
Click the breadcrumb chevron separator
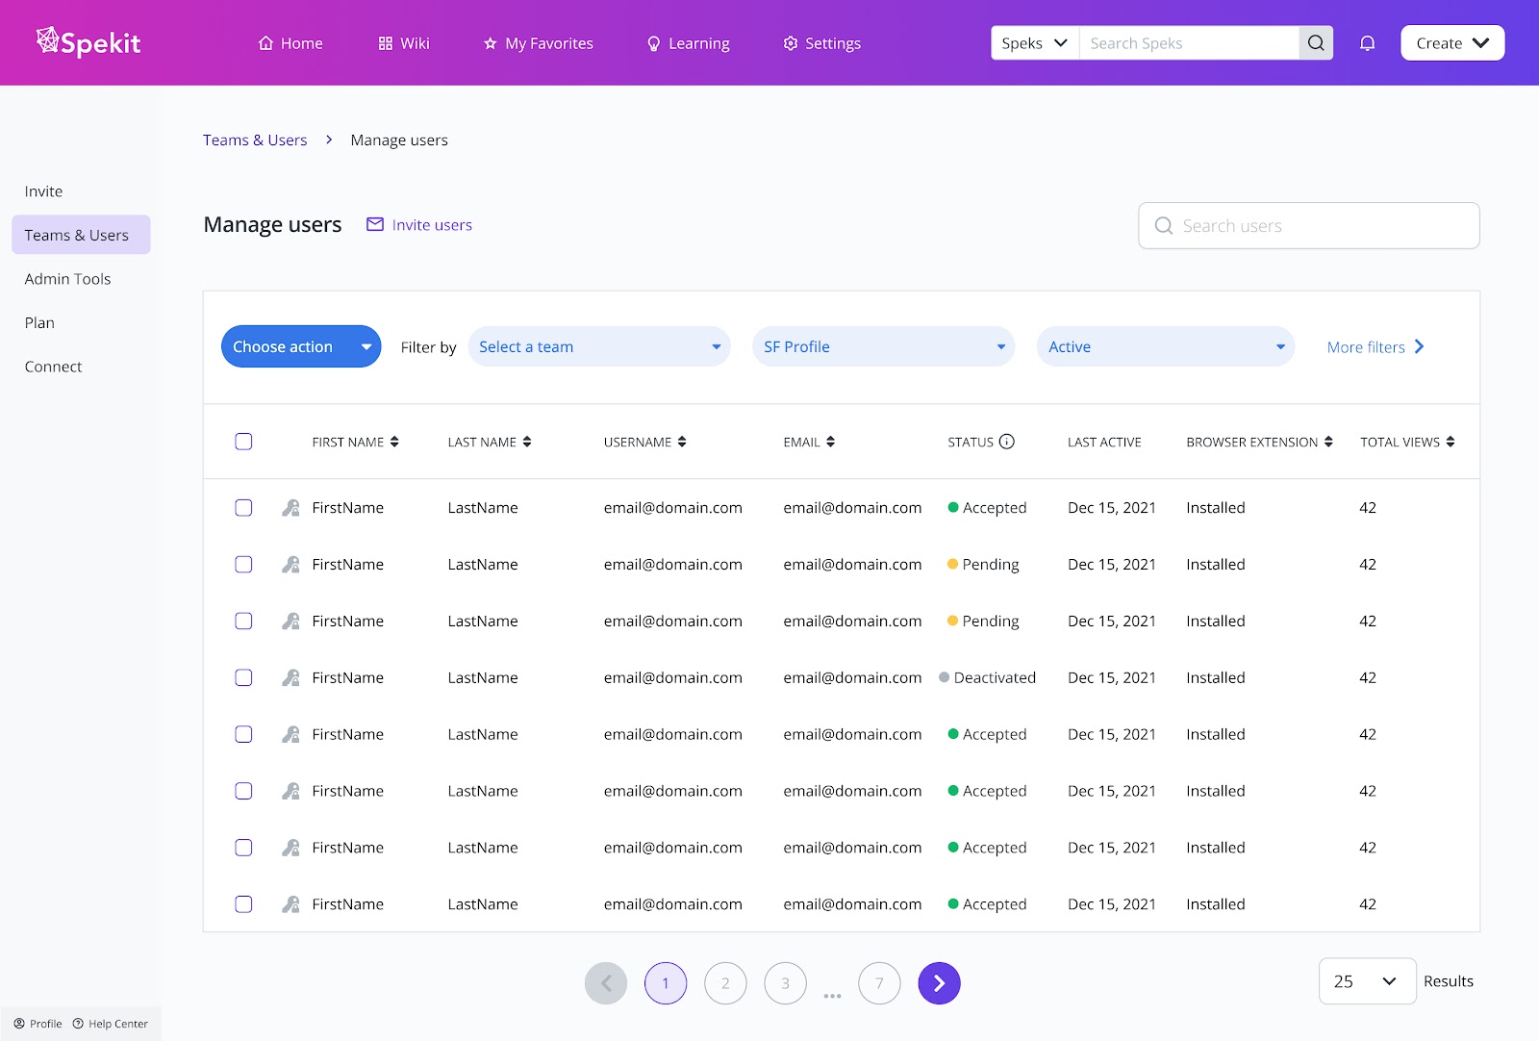(x=329, y=140)
